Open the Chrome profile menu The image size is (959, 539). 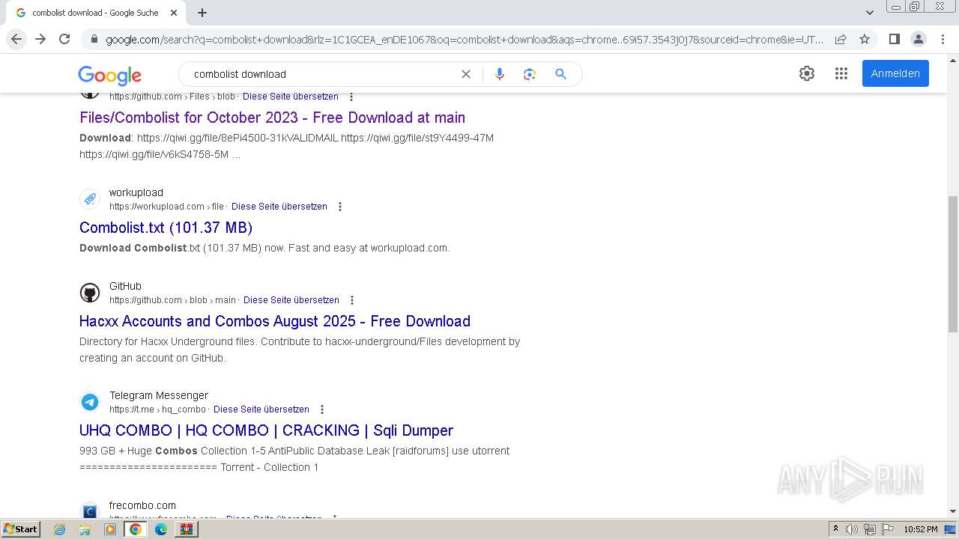pyautogui.click(x=918, y=39)
